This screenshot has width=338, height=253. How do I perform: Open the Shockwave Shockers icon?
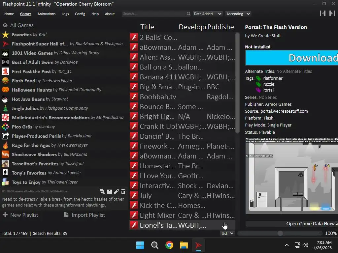pyautogui.click(x=5, y=155)
